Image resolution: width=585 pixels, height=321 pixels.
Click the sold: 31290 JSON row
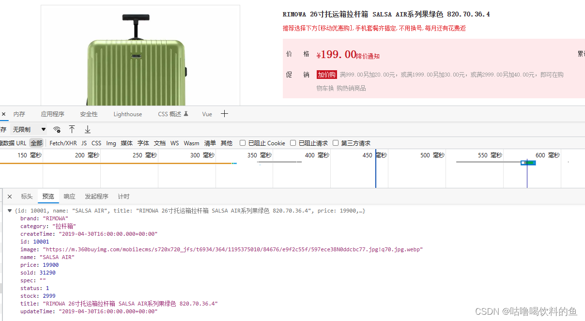point(38,273)
